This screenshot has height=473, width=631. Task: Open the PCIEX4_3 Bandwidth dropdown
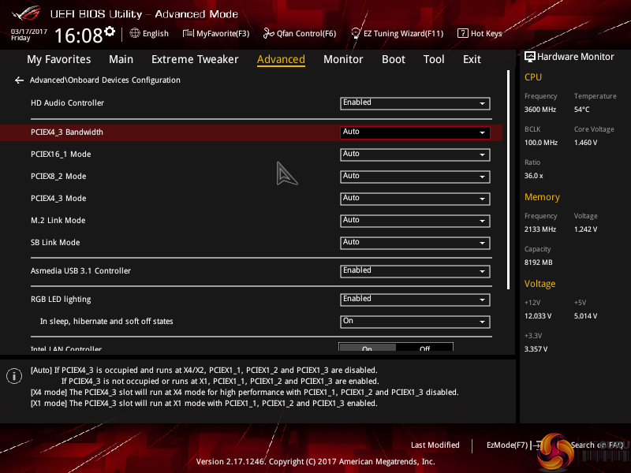coord(415,132)
